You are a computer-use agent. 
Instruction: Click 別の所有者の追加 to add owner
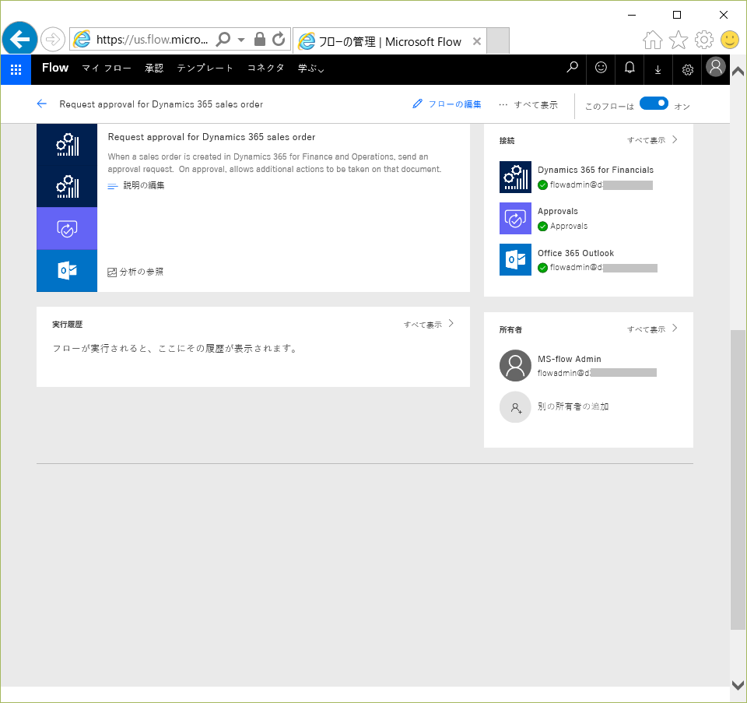point(573,406)
